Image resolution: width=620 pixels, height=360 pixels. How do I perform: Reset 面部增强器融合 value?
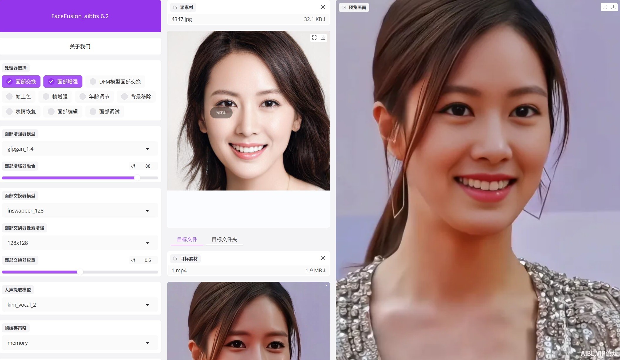coord(133,166)
